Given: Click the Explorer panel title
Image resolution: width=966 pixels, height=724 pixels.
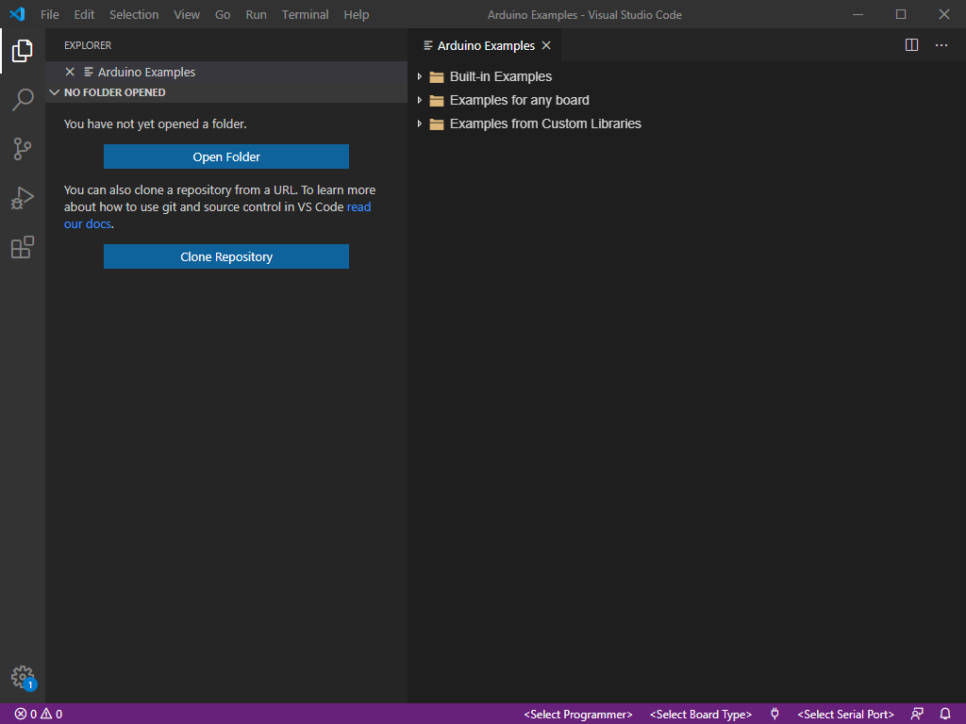Looking at the screenshot, I should coord(88,45).
